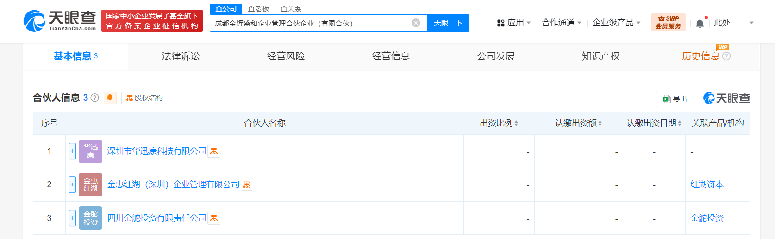Click the company name search field
This screenshot has height=239, width=775.
[x=310, y=23]
